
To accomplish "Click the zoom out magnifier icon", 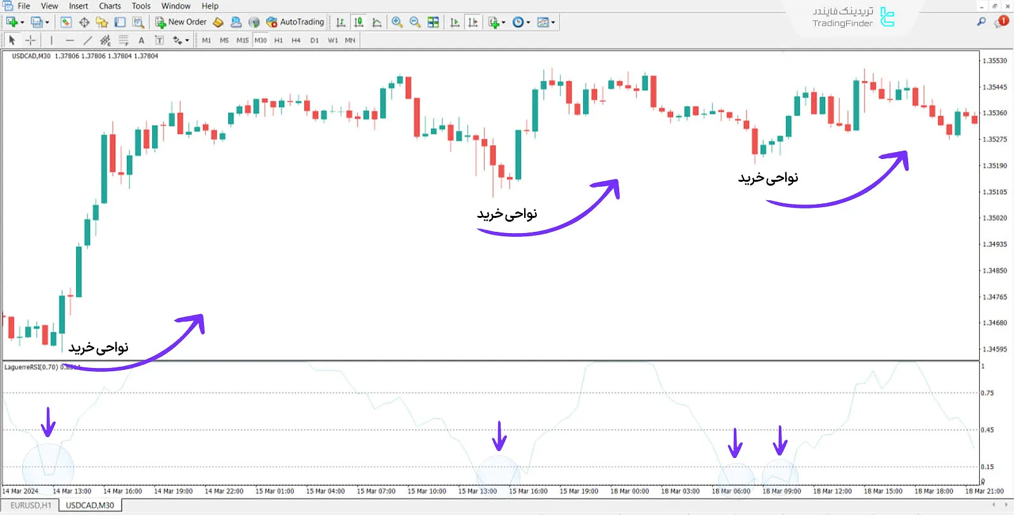I will pos(415,22).
